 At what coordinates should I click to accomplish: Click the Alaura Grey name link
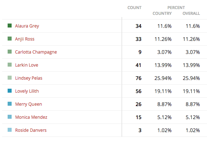click(x=27, y=26)
